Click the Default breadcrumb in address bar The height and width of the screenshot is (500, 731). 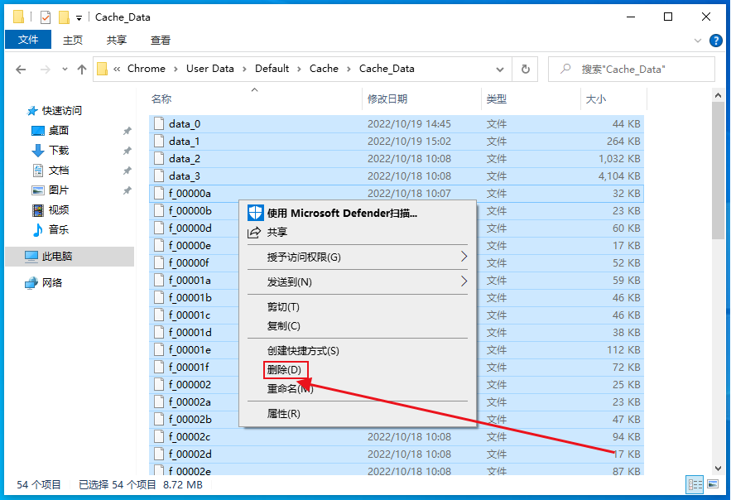point(272,69)
